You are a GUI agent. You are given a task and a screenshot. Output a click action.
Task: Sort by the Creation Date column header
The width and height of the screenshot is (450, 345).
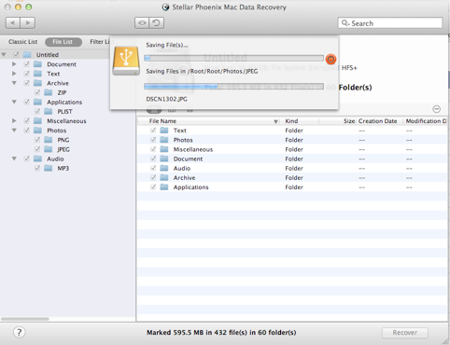(x=379, y=121)
